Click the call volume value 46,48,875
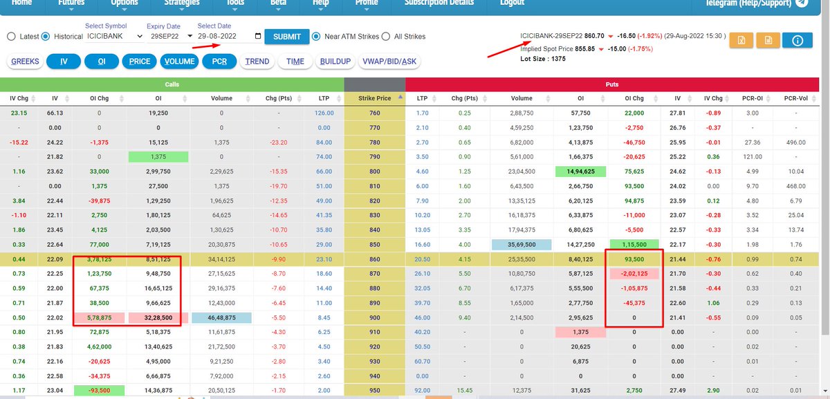The image size is (830, 399). [x=221, y=317]
